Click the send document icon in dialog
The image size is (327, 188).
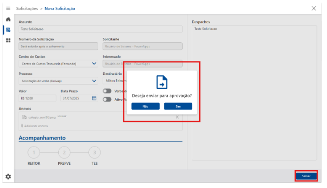[x=162, y=82]
